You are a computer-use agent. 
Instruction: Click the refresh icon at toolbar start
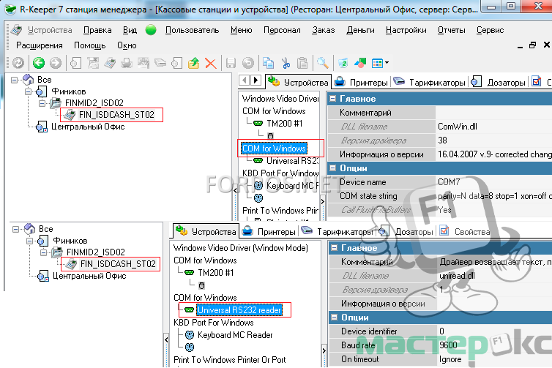[18, 63]
